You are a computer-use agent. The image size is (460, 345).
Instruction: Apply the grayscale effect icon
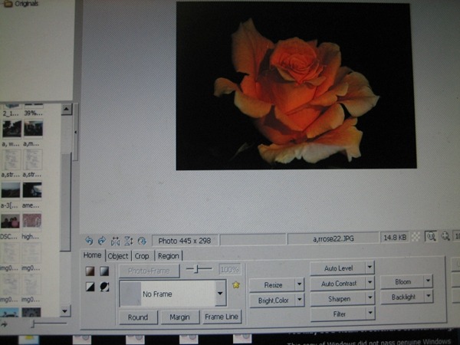pyautogui.click(x=104, y=271)
